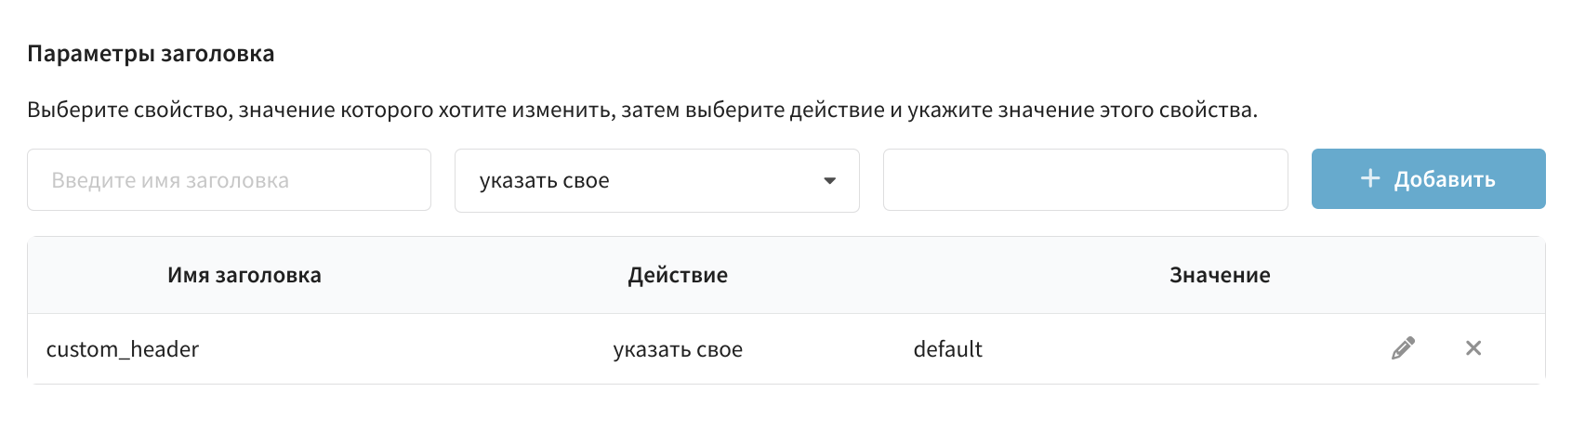Open the dropdown caret next to указать свое

(830, 181)
